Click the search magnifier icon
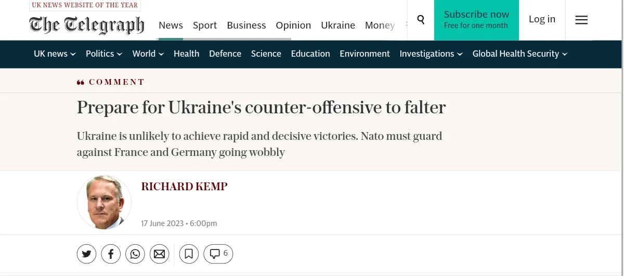Viewport: 624px width, 276px height. 421,20
